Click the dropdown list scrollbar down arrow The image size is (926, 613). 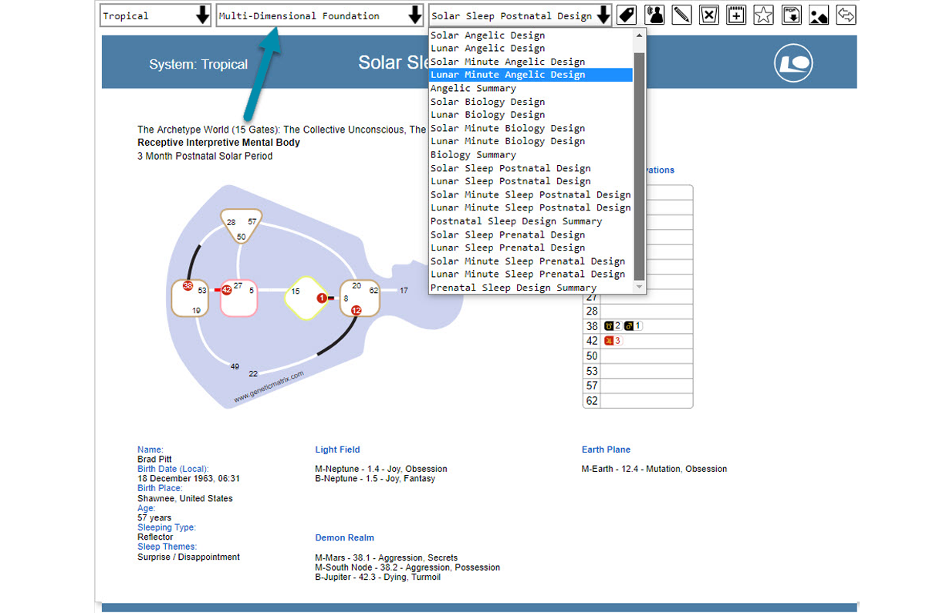pyautogui.click(x=639, y=287)
